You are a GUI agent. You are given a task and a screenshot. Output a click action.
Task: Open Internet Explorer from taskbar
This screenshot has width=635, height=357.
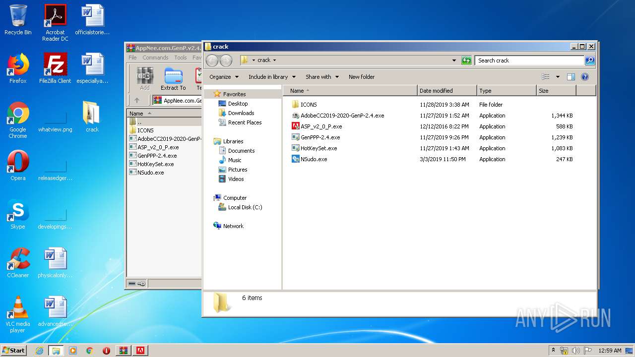click(39, 351)
